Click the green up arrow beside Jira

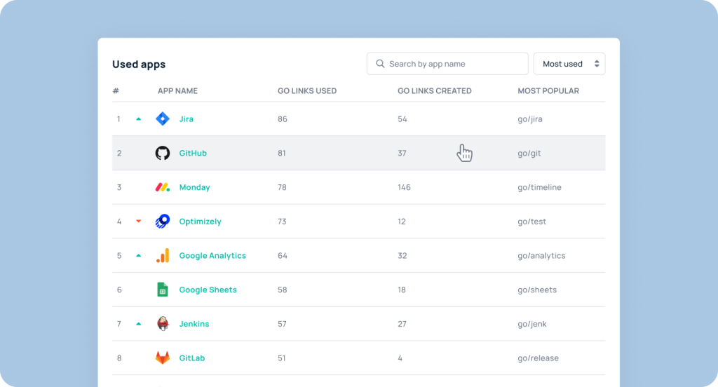[x=138, y=119]
